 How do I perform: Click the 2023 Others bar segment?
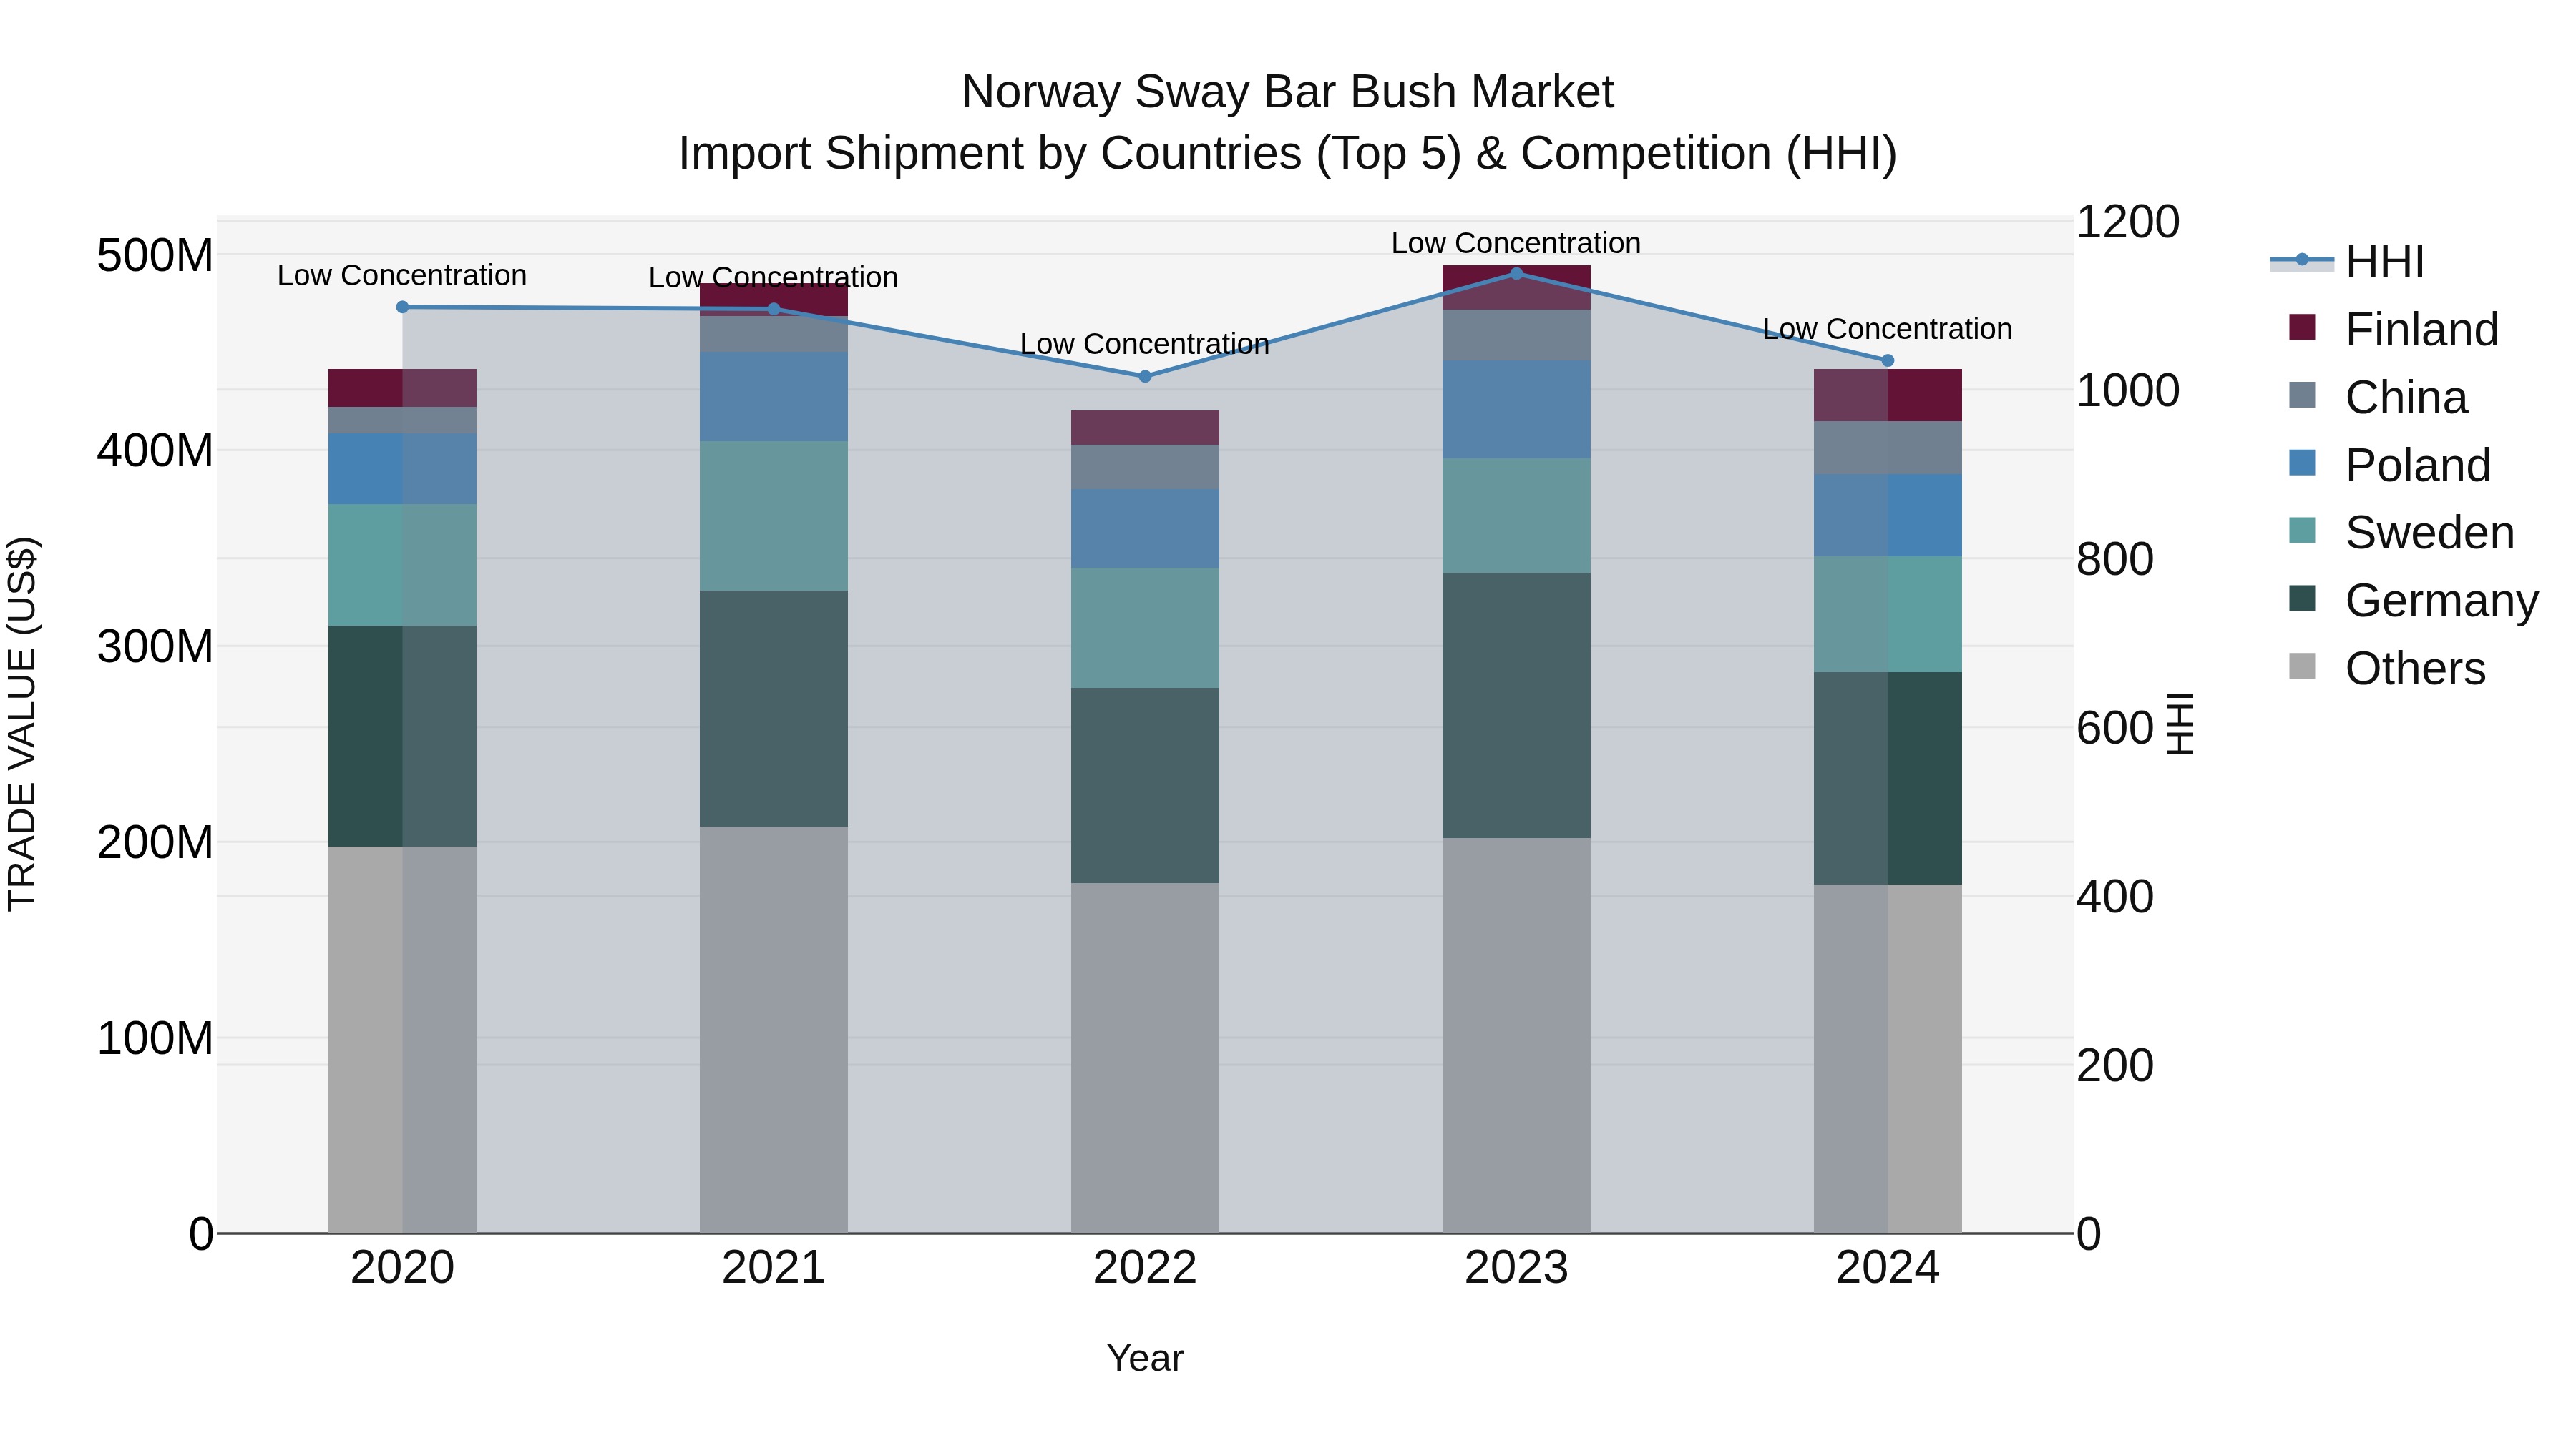click(1516, 1035)
